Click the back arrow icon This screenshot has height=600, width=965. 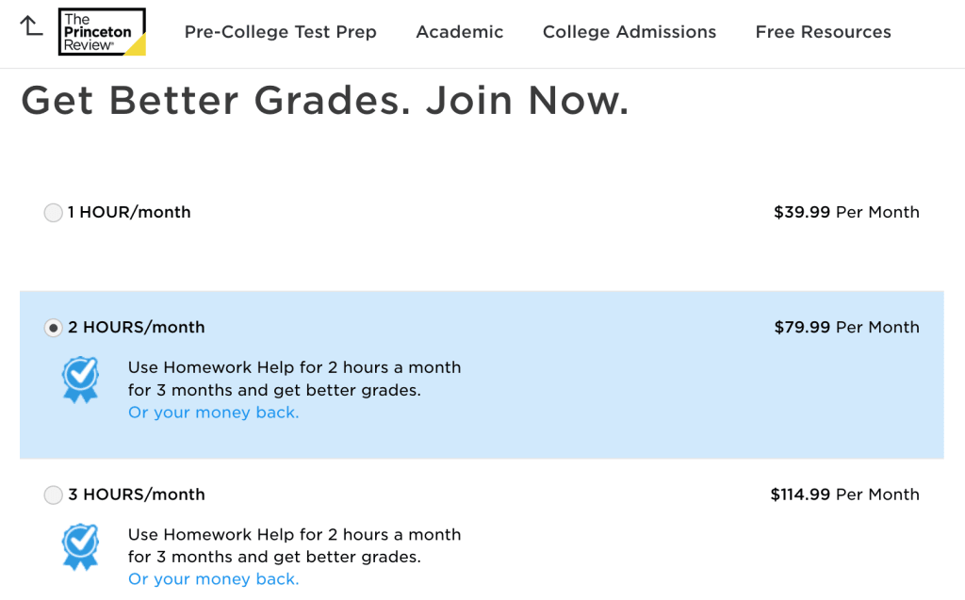[32, 28]
